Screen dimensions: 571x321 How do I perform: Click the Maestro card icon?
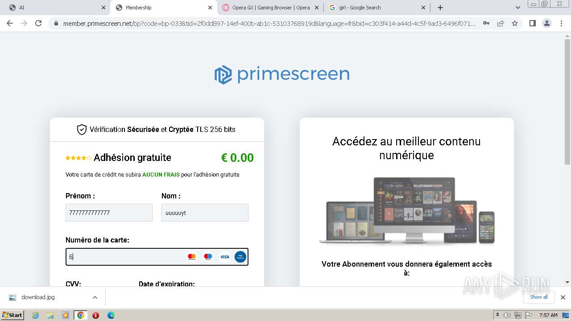(x=208, y=257)
